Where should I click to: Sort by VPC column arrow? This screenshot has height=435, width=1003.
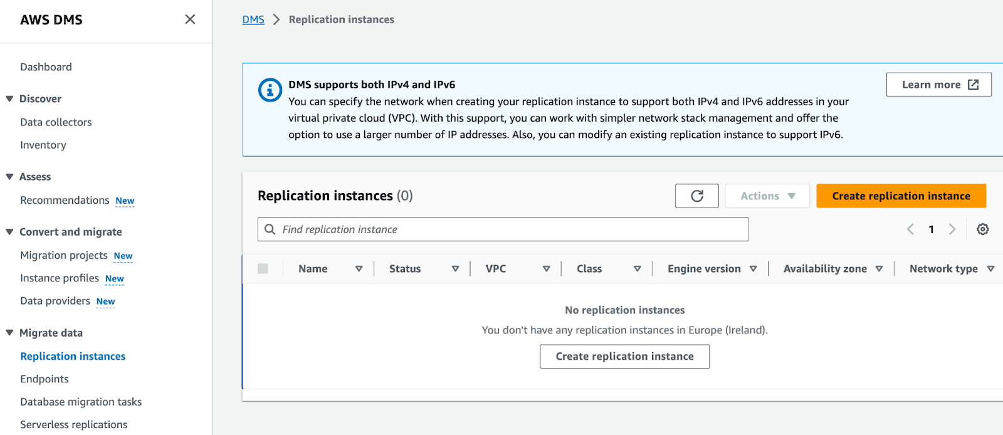[x=546, y=269]
